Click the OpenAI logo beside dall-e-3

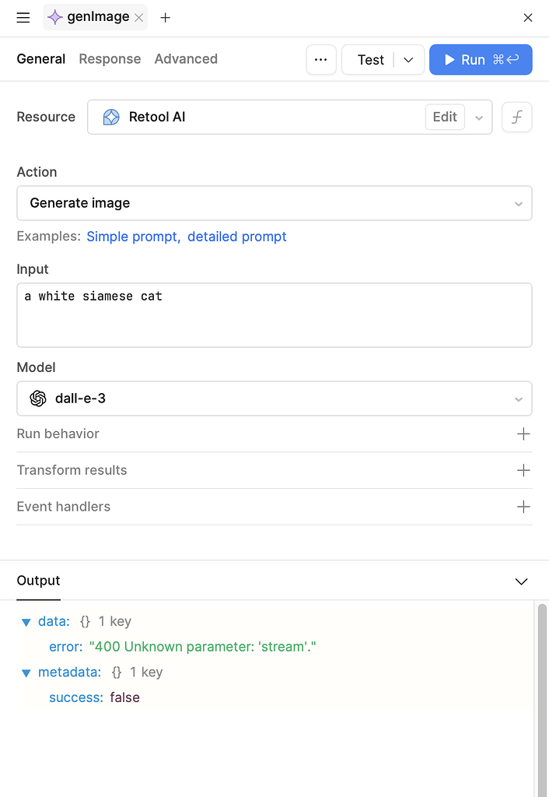(x=37, y=398)
